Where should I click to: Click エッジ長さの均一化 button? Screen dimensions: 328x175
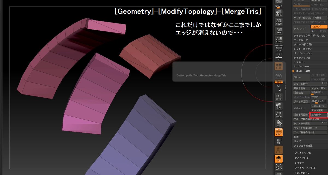[x=310, y=132]
